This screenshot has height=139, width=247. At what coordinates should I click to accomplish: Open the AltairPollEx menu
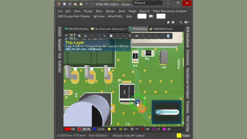coord(115,16)
